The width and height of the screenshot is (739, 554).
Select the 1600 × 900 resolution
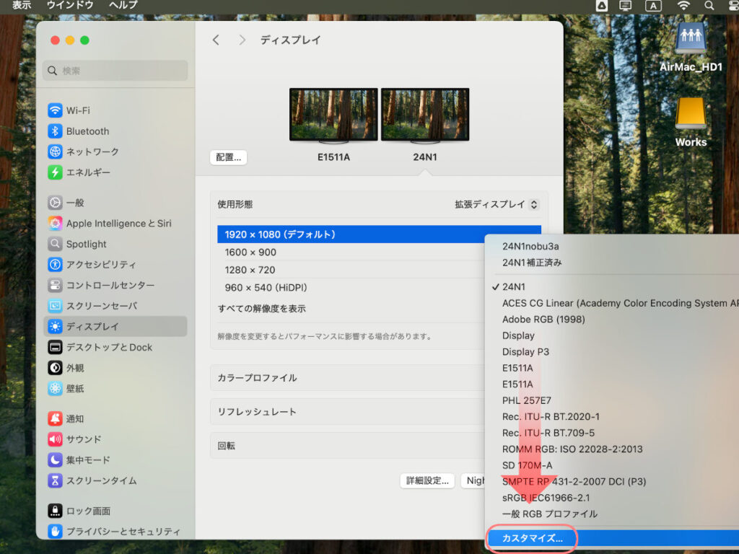tap(250, 252)
